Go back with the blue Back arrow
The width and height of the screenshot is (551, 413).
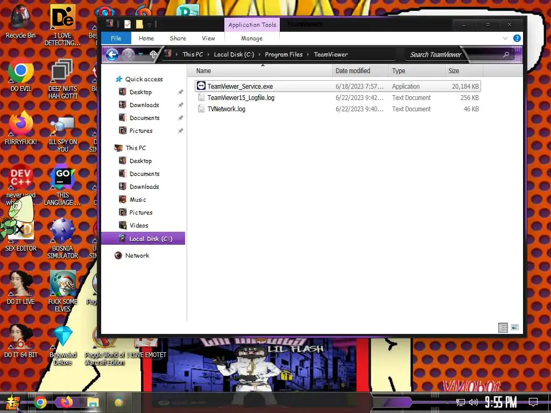point(112,54)
